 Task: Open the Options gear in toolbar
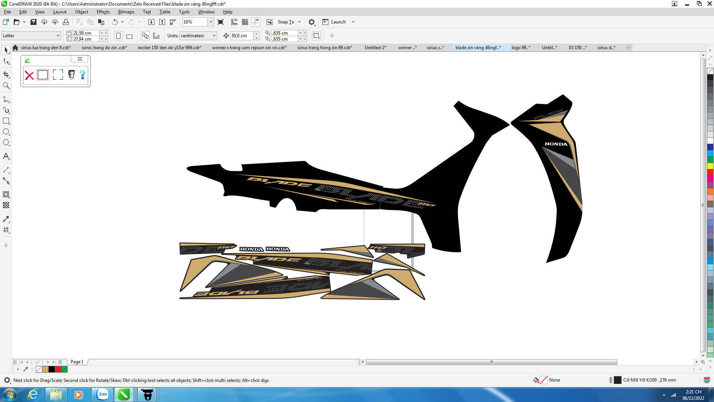click(312, 22)
